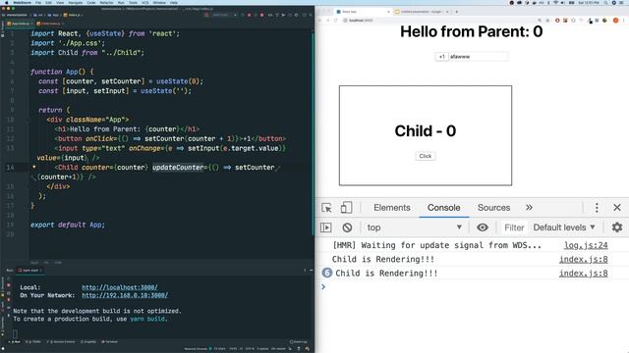Click the Spotlight search icon in menu bar
Image resolution: width=629 pixels, height=353 pixels.
click(x=606, y=2)
